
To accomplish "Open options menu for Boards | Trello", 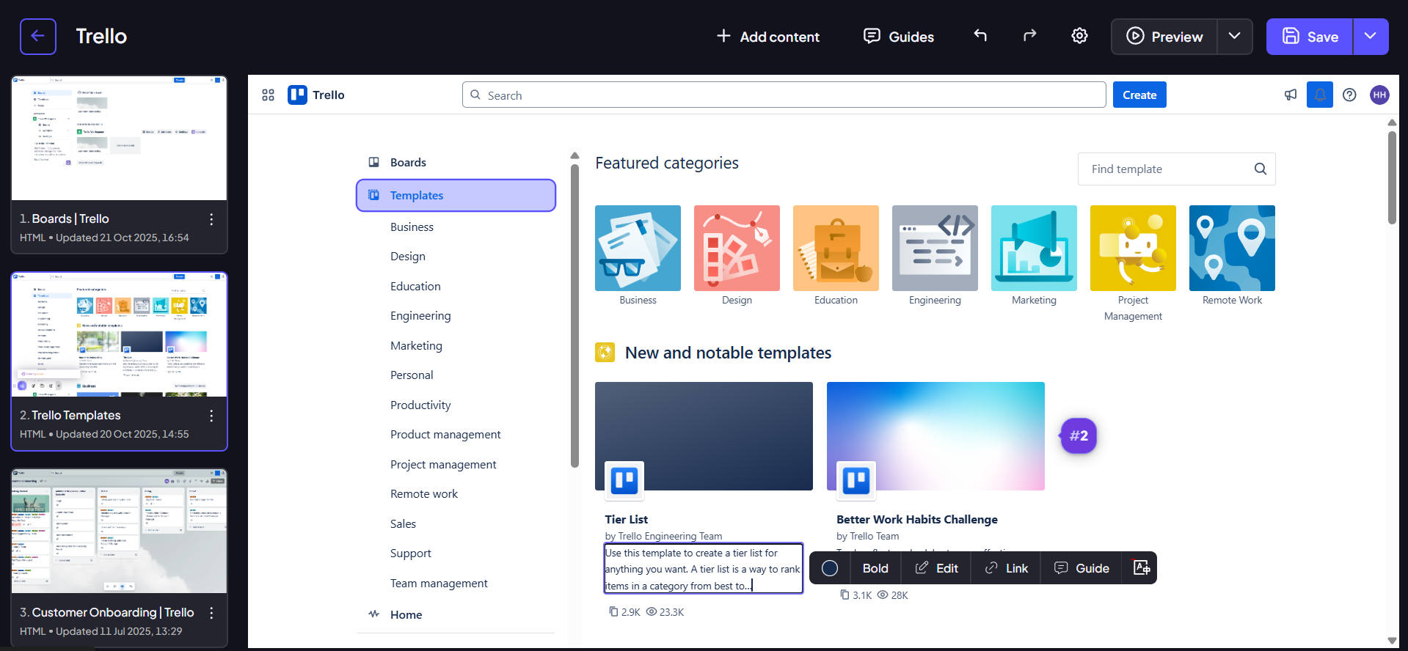I will [x=211, y=219].
